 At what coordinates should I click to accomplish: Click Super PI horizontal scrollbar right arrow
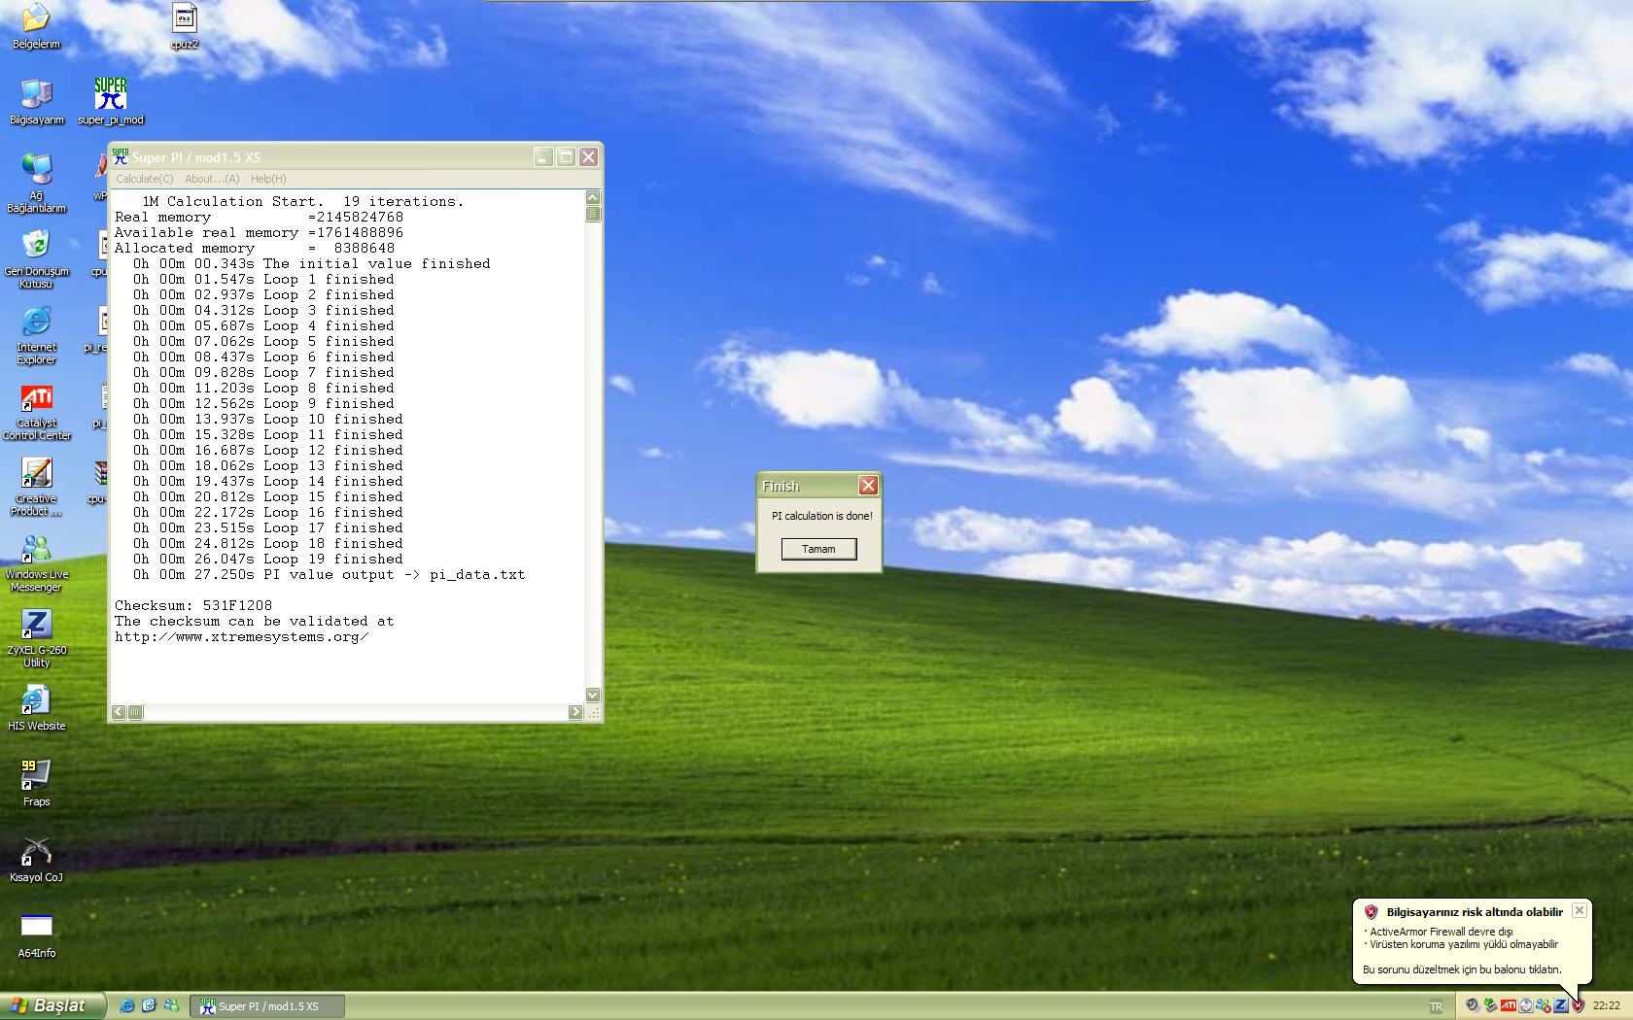click(575, 712)
